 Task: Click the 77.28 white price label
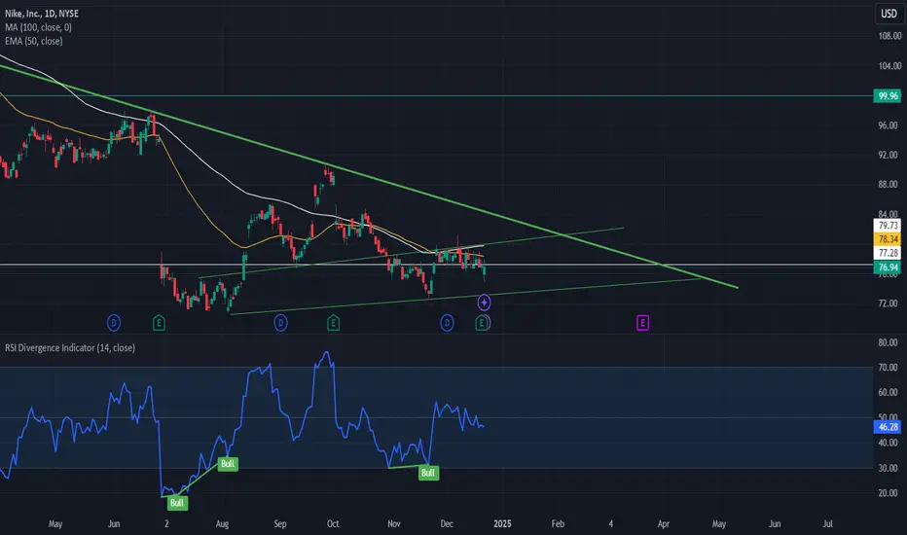point(888,253)
